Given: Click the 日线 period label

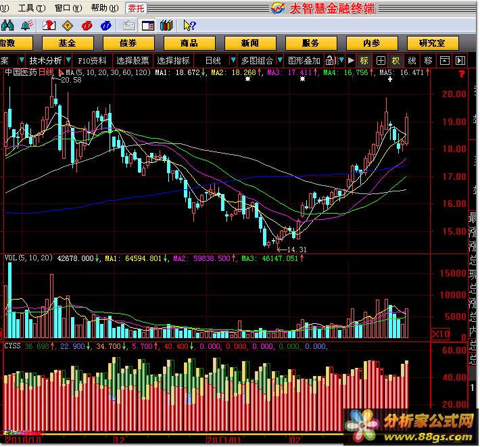Looking at the screenshot, I should pos(213,61).
